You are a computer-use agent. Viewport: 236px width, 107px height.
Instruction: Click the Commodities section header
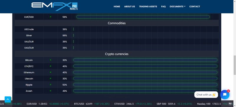[117, 23]
